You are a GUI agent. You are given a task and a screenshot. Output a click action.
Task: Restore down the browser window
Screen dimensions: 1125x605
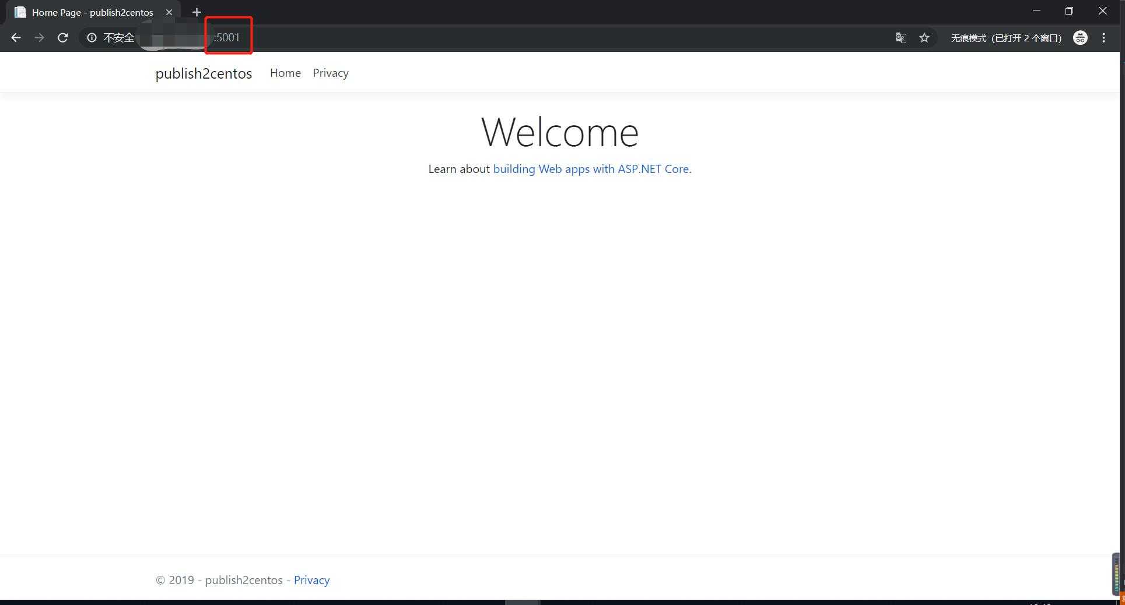(x=1069, y=11)
